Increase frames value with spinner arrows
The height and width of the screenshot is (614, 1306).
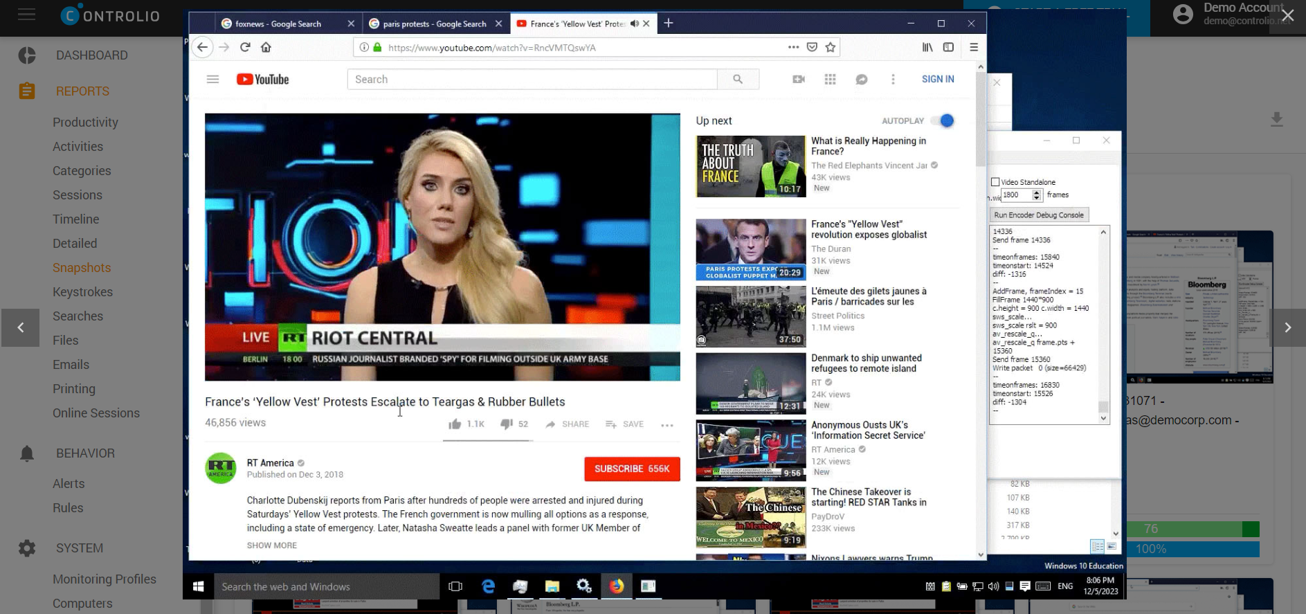click(1036, 192)
